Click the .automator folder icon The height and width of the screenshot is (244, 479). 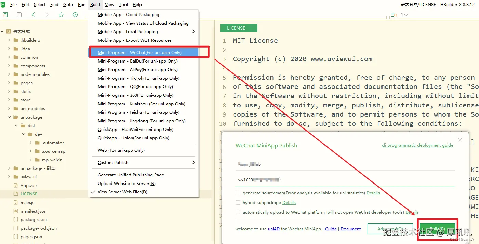(x=37, y=143)
